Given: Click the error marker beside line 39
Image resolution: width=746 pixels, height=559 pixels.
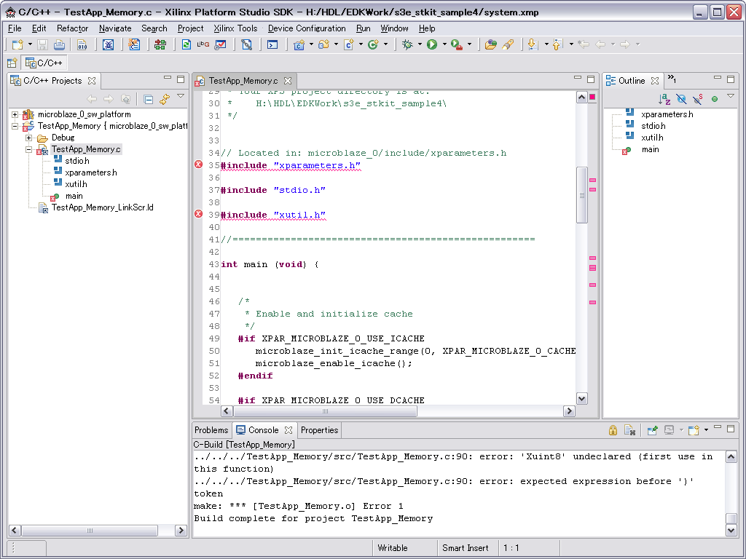Looking at the screenshot, I should (198, 215).
